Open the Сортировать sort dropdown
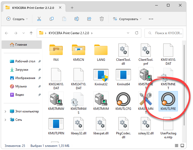This screenshot has width=193, height=150. [x=127, y=19]
